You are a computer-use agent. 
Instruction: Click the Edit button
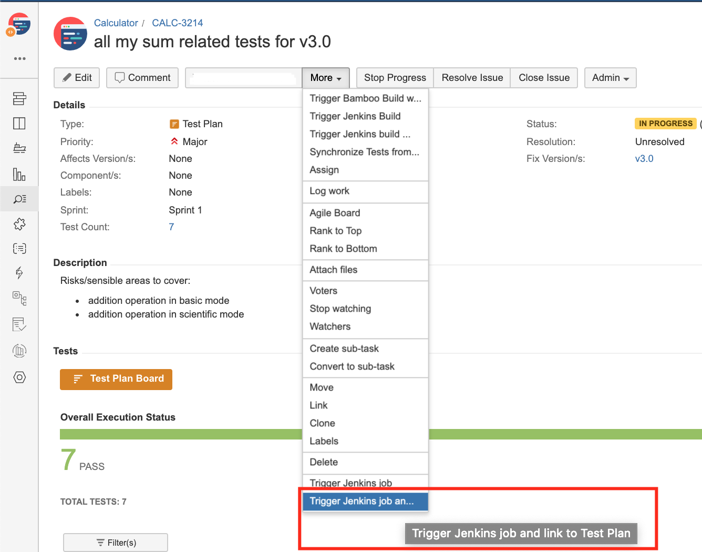click(77, 78)
